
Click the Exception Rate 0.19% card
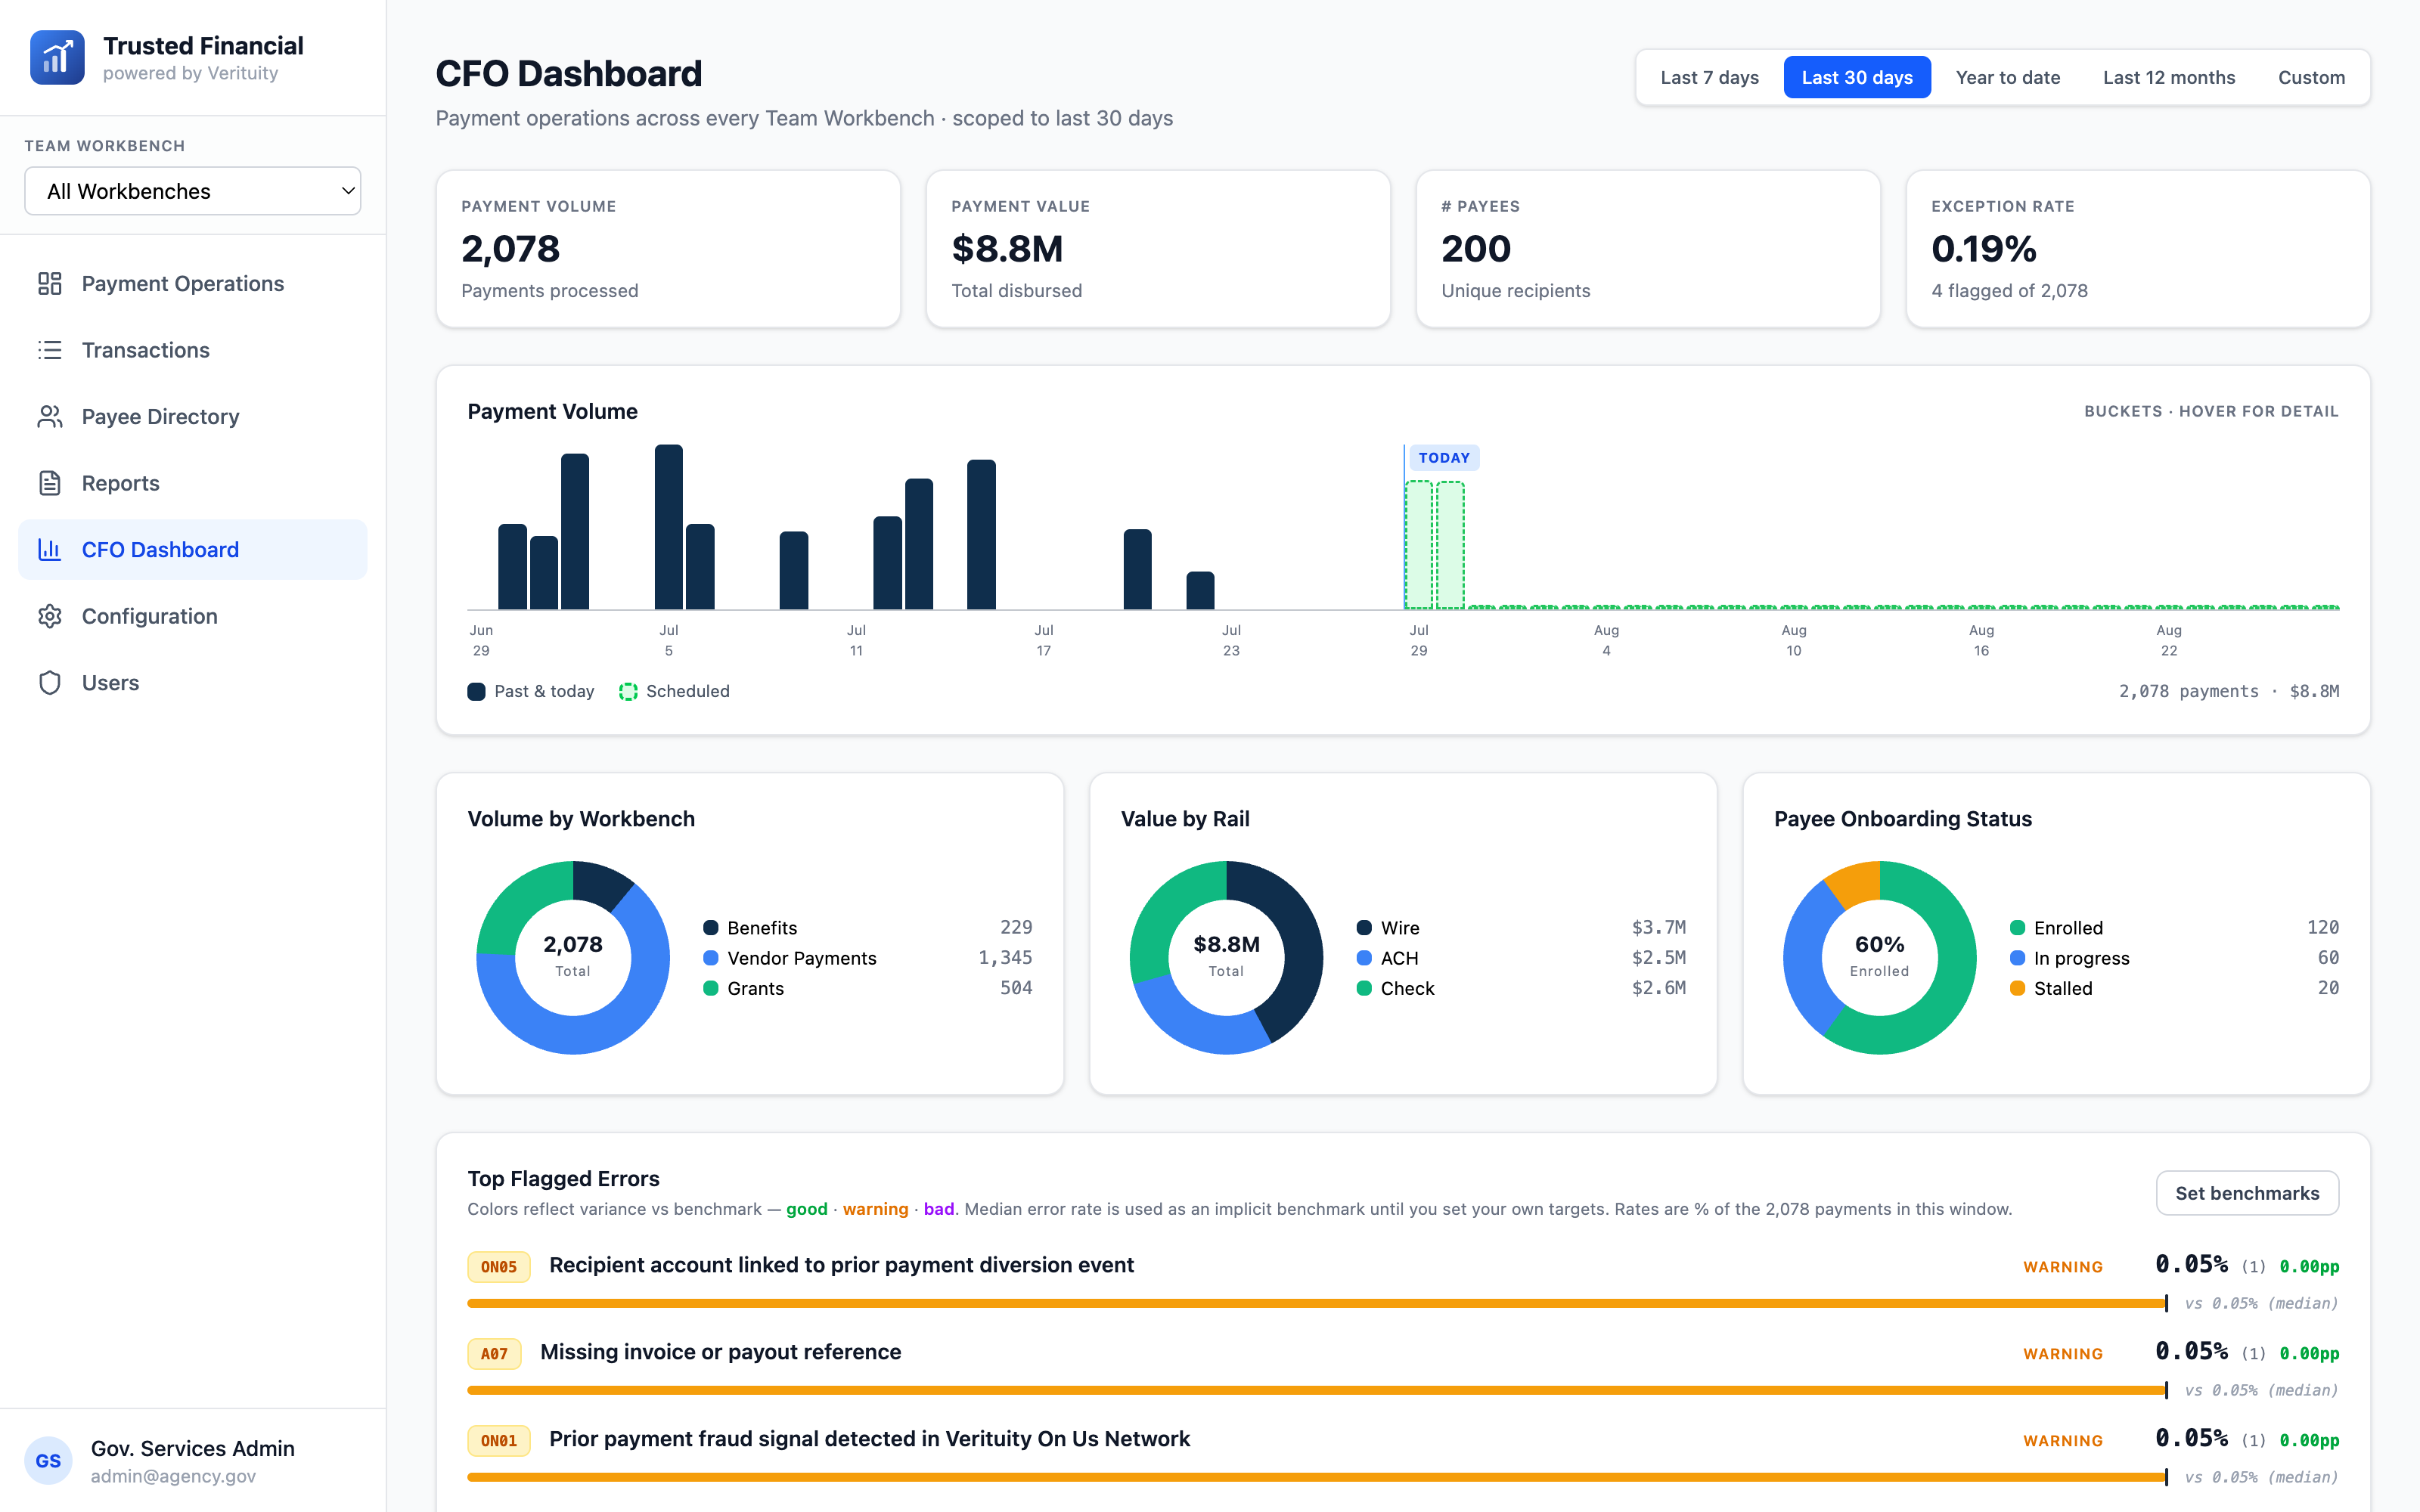click(2138, 248)
